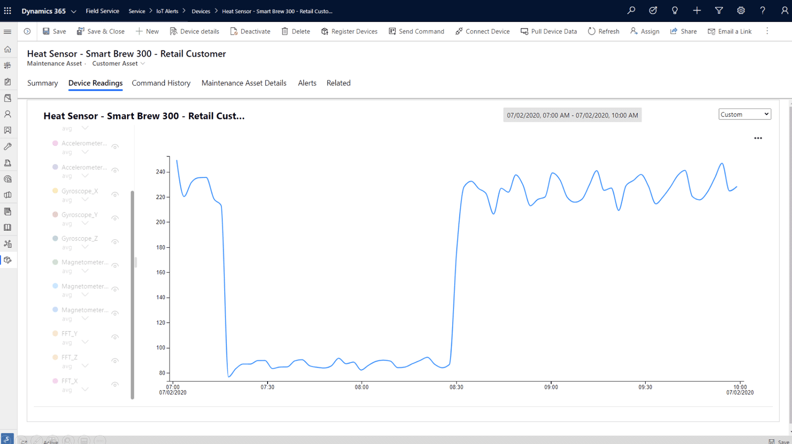
Task: Open the Alerts tab
Action: click(x=307, y=83)
